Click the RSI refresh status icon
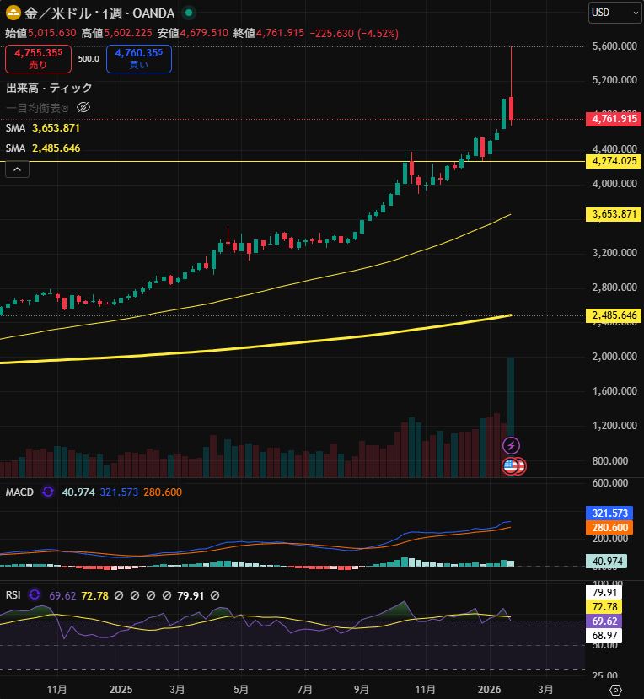The image size is (644, 699). tap(35, 595)
